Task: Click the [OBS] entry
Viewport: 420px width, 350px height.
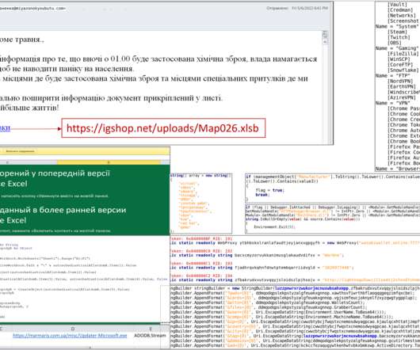Action: pyautogui.click(x=395, y=43)
